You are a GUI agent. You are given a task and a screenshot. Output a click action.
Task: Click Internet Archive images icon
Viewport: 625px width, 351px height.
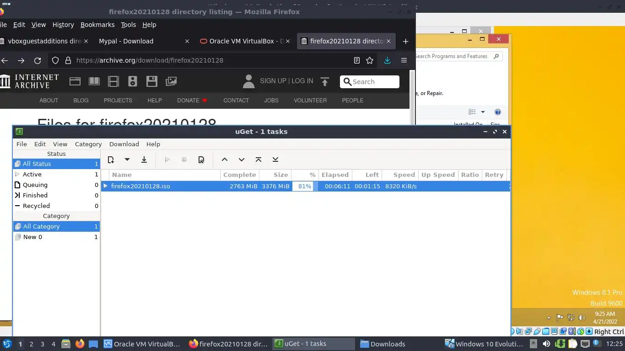tap(171, 81)
